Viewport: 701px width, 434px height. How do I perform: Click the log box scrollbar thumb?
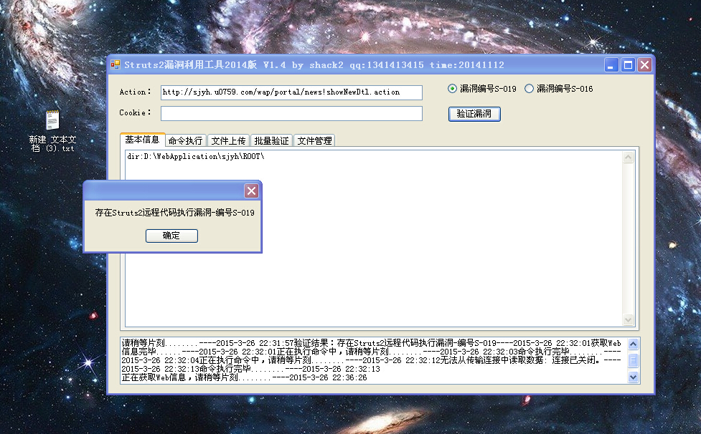[633, 360]
